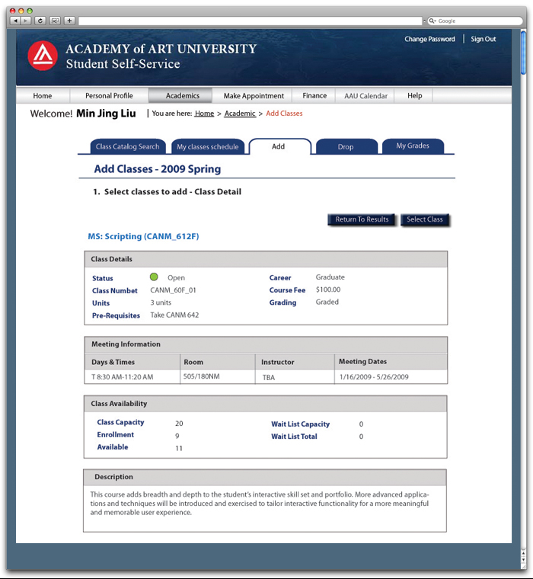Viewport: 533px width, 579px height.
Task: Open the Make Appointment menu item
Action: pos(254,96)
